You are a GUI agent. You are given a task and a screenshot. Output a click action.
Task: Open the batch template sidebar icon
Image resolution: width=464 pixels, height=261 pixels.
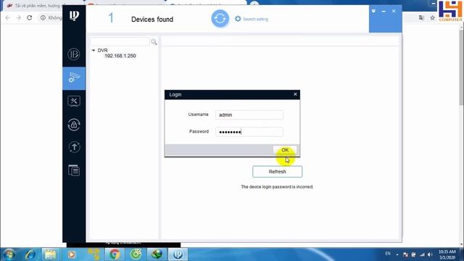(74, 170)
